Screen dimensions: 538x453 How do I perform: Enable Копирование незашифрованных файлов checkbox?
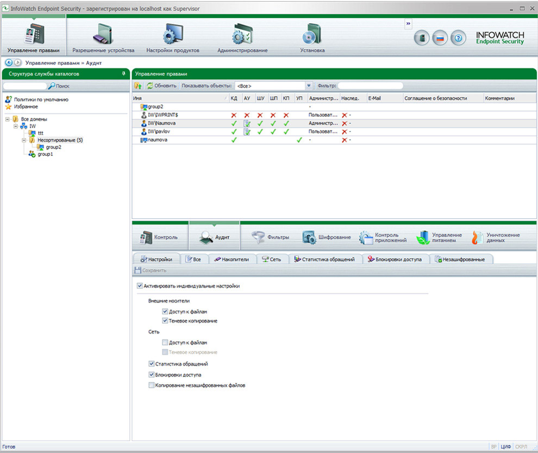151,385
